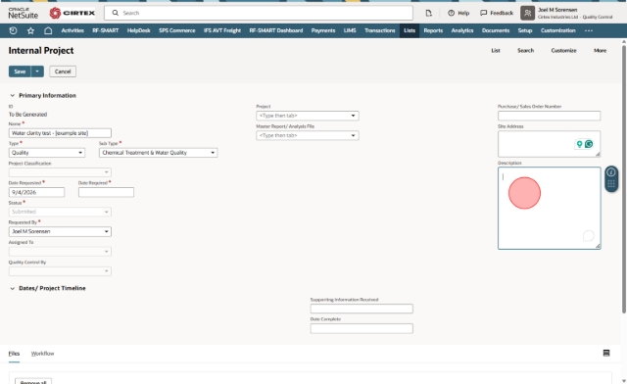627x384 pixels.
Task: Click the global search magnifier icon
Action: [116, 13]
